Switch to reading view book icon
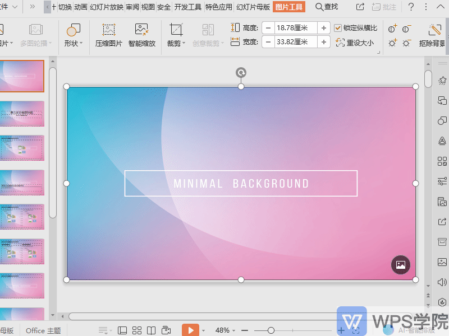 pyautogui.click(x=151, y=330)
